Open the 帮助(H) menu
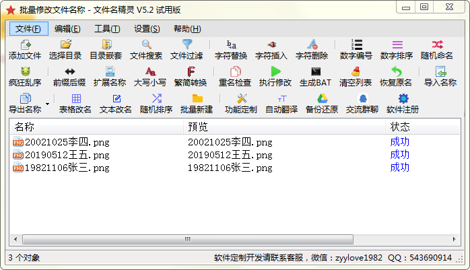This screenshot has width=470, height=270. point(187,29)
